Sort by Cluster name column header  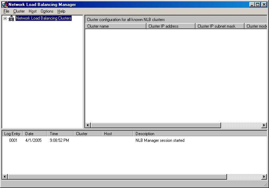[x=116, y=26]
